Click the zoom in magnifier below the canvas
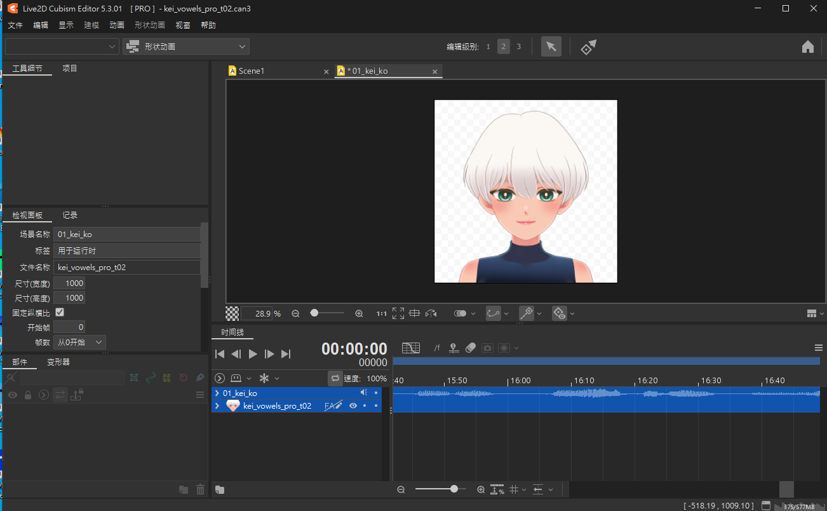 [x=359, y=313]
